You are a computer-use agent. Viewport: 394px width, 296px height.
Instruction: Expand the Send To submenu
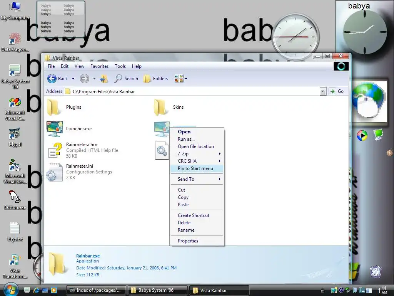click(x=197, y=179)
